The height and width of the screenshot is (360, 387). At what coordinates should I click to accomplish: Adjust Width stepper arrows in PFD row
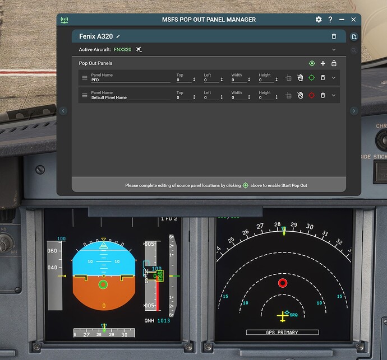point(249,80)
